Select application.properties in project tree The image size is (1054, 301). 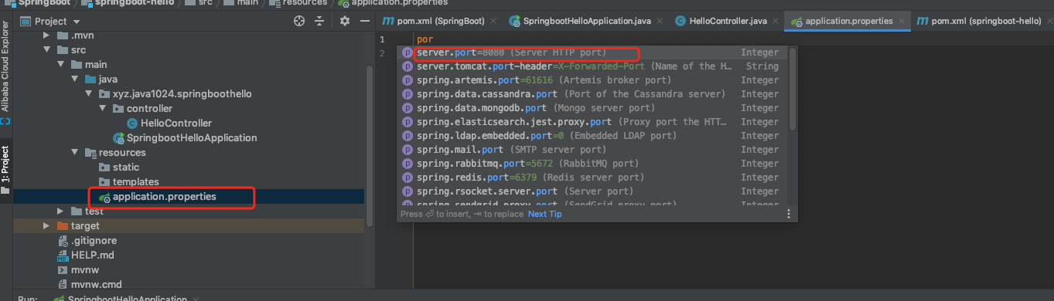pos(164,197)
